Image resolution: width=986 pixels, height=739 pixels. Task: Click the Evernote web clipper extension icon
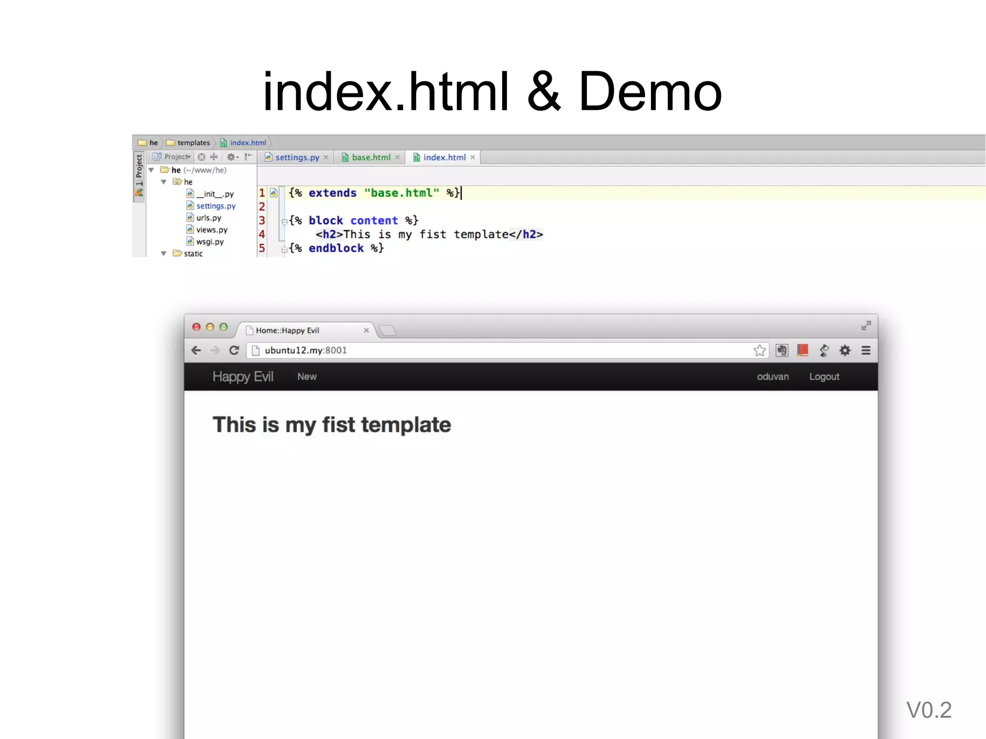click(782, 350)
